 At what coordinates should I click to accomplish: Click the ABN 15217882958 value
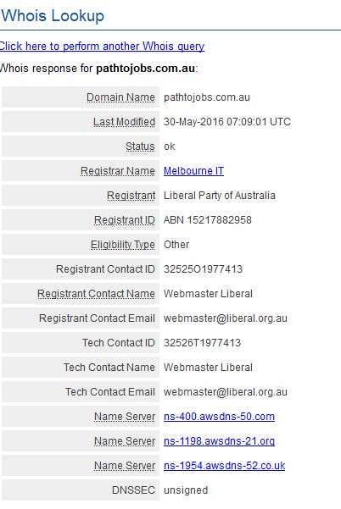coord(207,220)
